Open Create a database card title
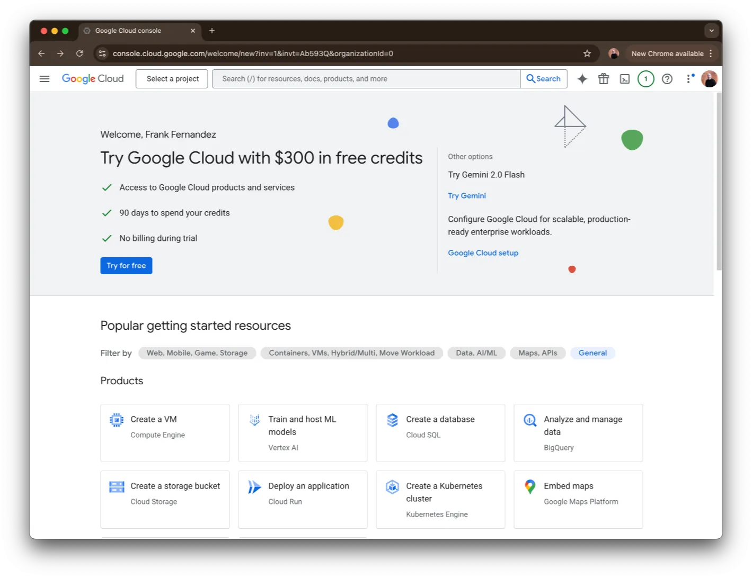Viewport: 752px width, 578px height. 440,419
